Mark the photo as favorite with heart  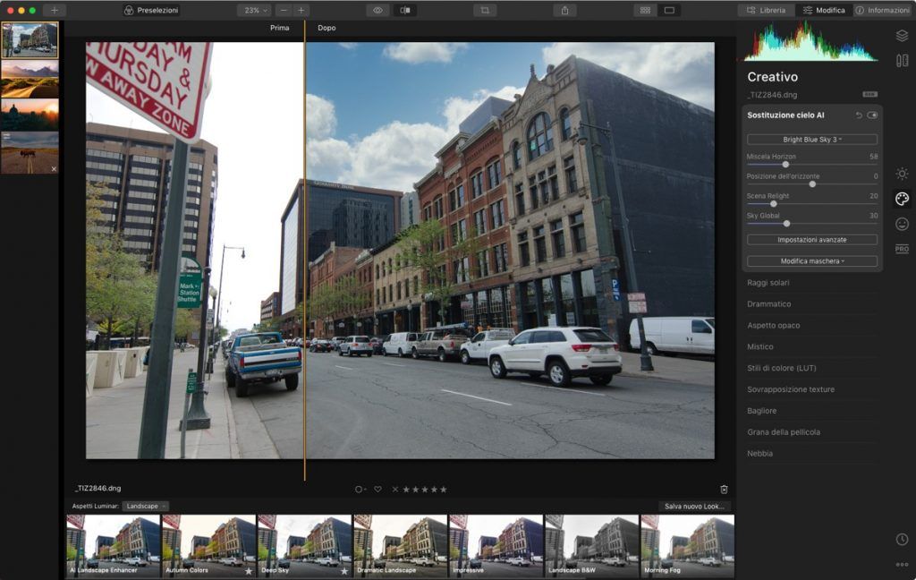click(378, 490)
